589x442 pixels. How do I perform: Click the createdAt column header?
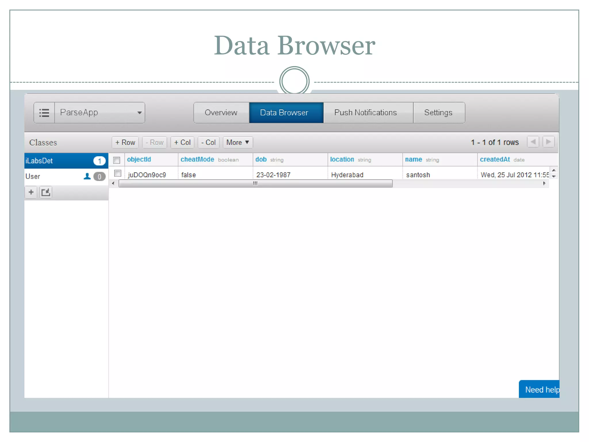517,159
